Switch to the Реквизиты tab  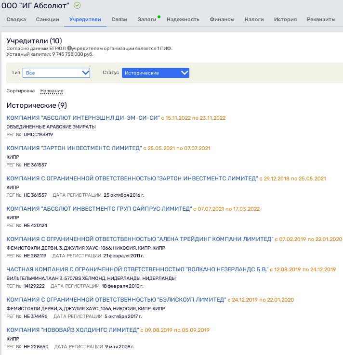[321, 19]
